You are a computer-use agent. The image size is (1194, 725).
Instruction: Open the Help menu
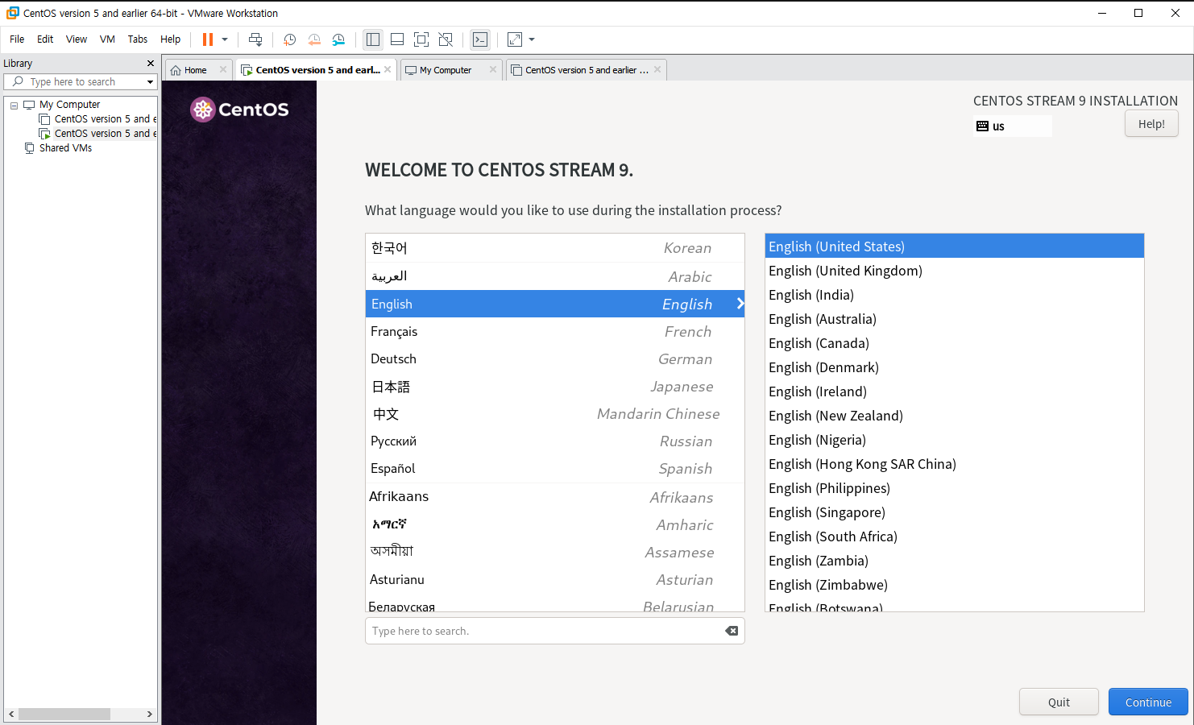pos(171,39)
